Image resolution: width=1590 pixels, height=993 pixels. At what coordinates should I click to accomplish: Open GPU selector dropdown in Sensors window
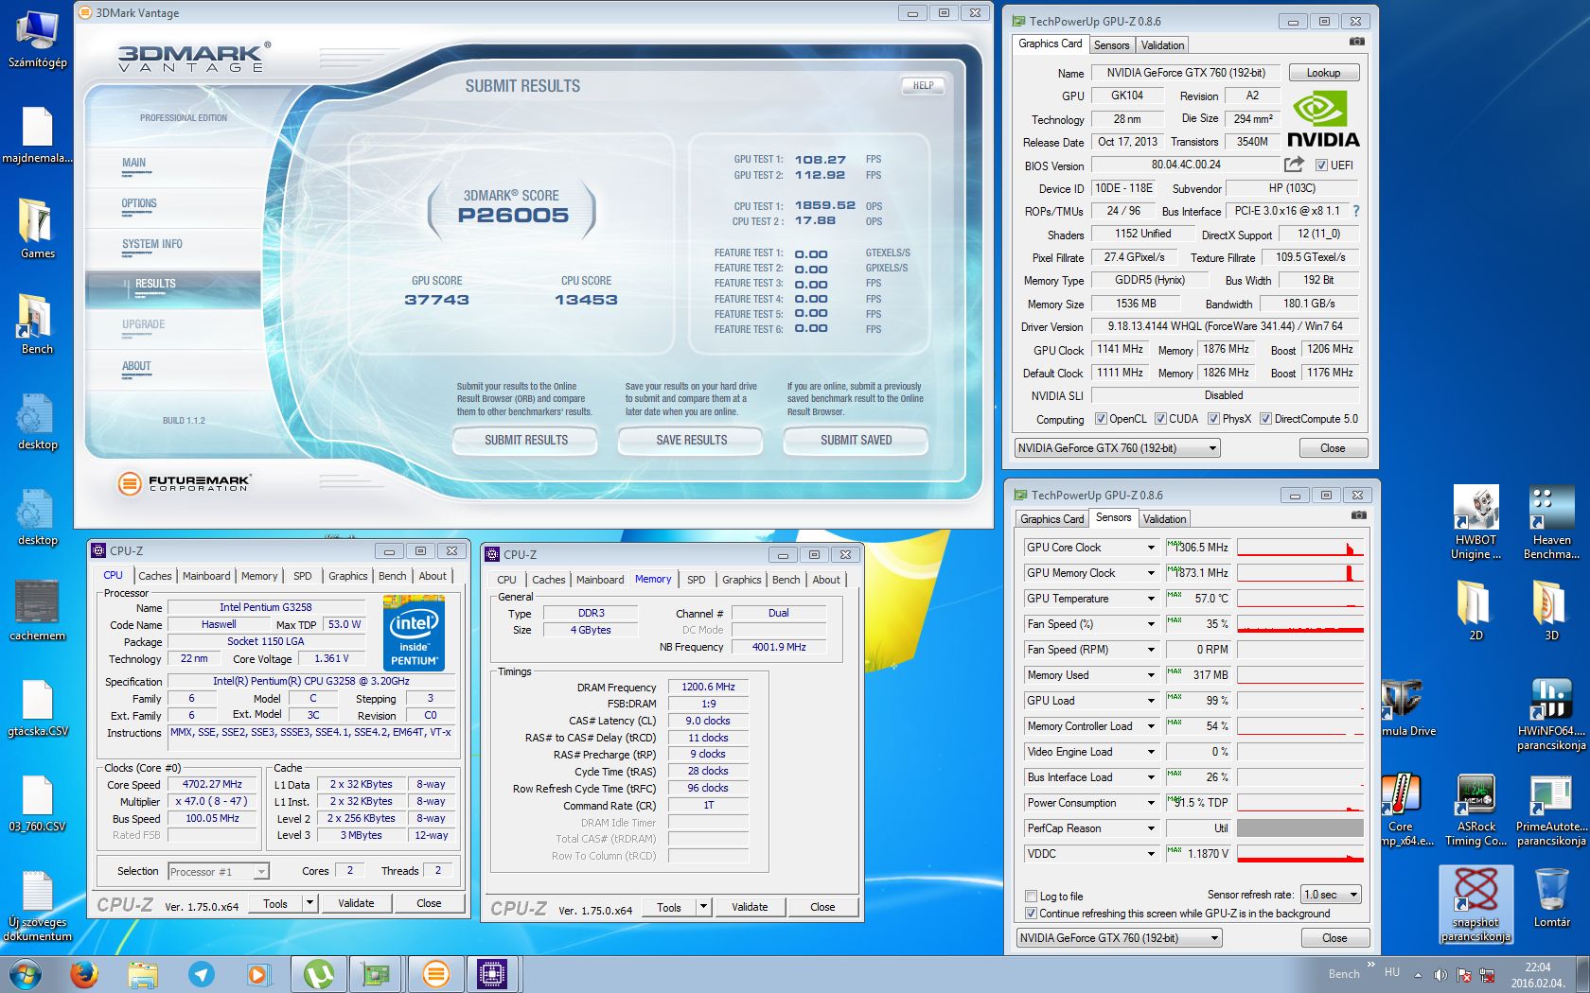(x=1119, y=938)
